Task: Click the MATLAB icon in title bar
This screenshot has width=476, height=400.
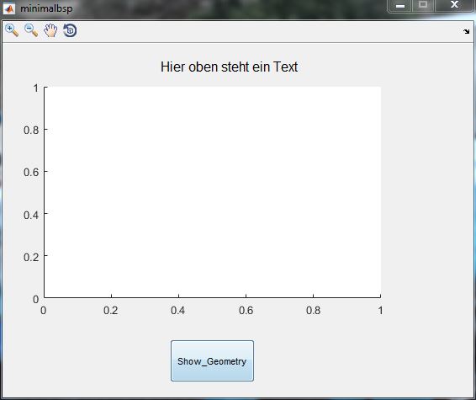Action: [8, 8]
